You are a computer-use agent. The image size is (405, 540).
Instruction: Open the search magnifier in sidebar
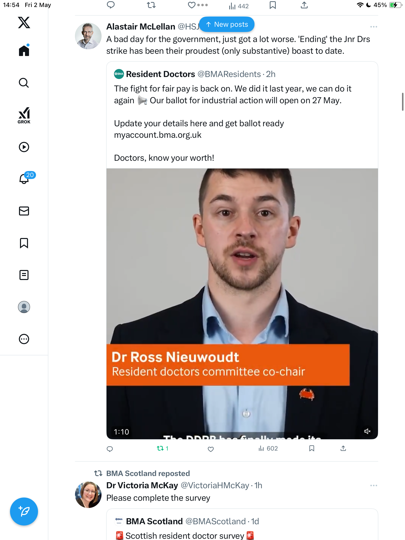coord(24,83)
